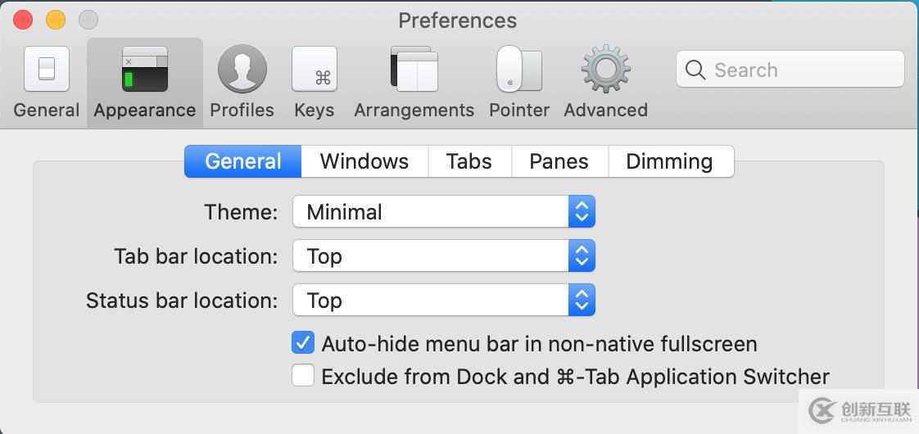Expand the Tab bar location dropdown
This screenshot has height=434, width=919.
[x=443, y=256]
